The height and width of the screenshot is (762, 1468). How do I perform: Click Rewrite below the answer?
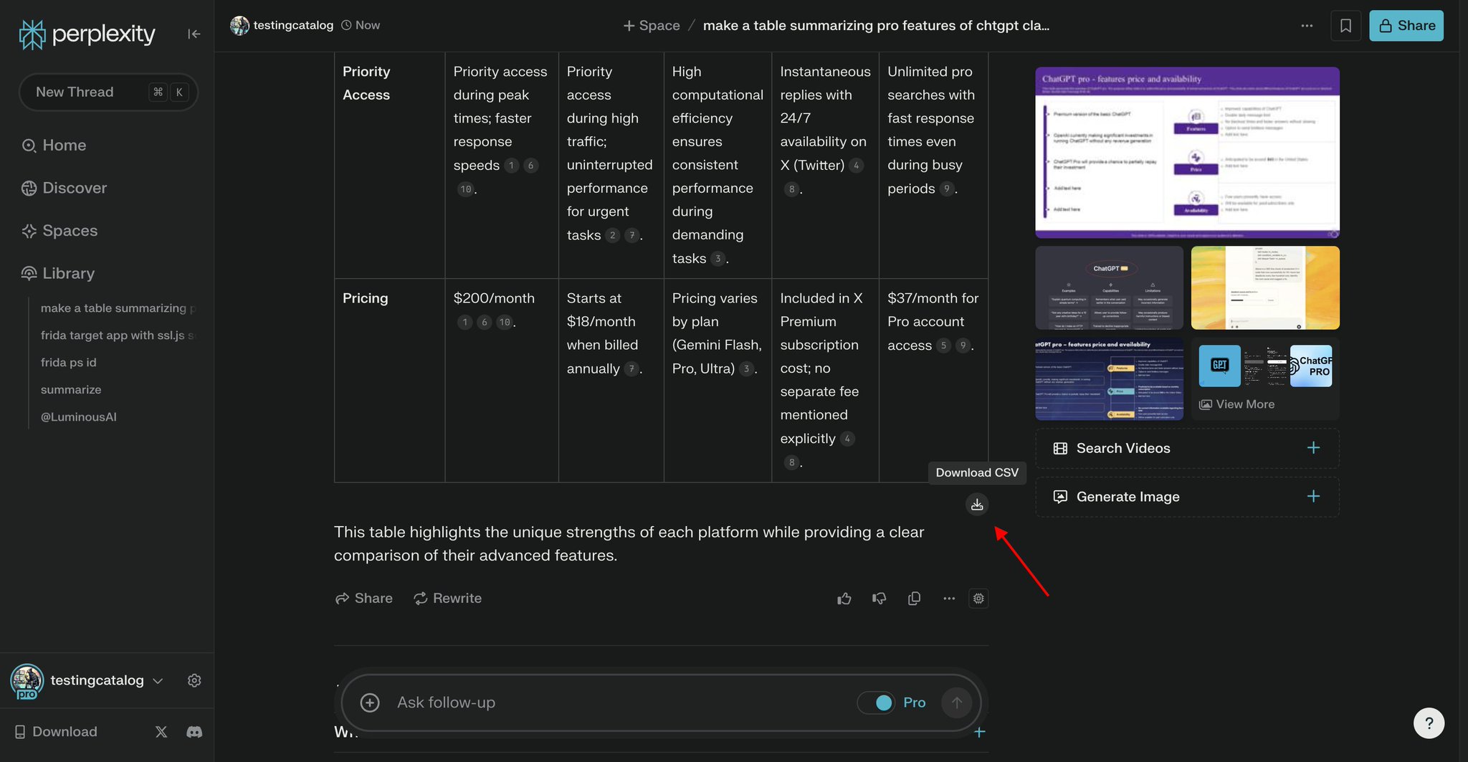447,599
